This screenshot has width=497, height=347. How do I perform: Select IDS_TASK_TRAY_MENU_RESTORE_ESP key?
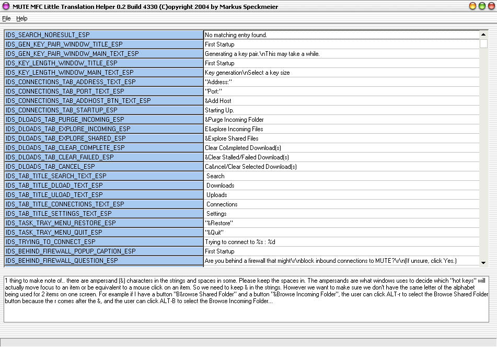click(104, 223)
